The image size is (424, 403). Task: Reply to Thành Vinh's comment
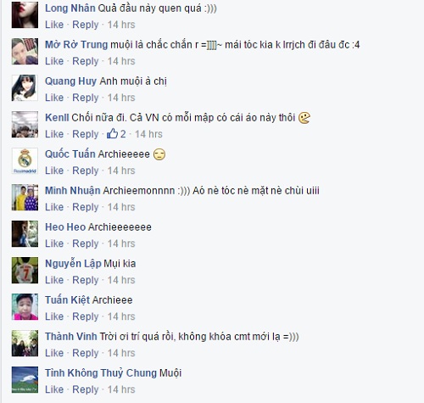[86, 353]
